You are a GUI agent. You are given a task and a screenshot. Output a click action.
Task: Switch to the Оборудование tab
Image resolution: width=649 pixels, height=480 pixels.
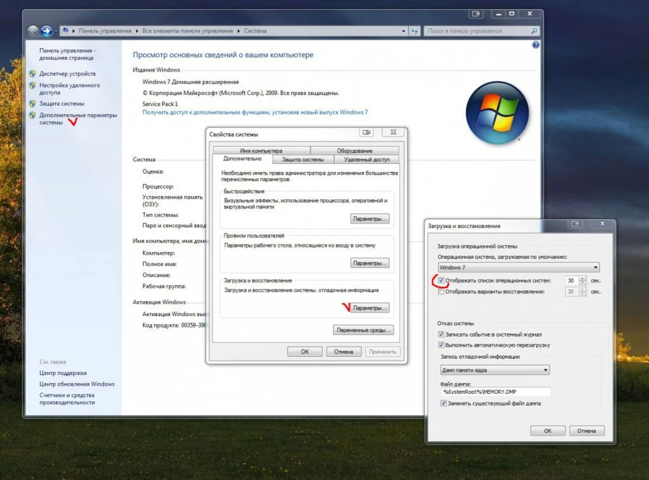pos(354,150)
